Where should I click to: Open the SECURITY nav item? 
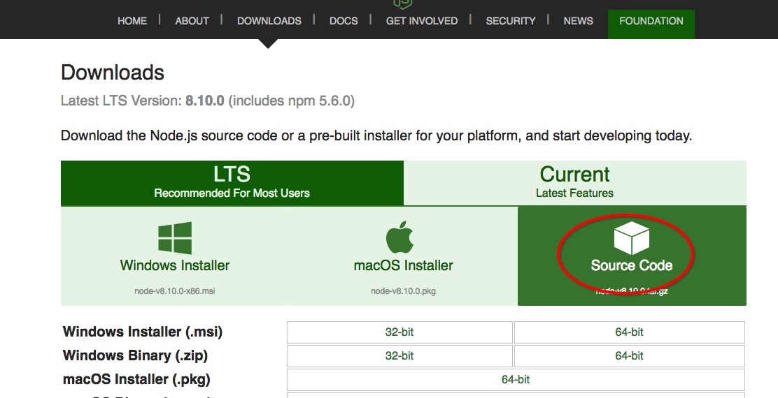[x=511, y=21]
